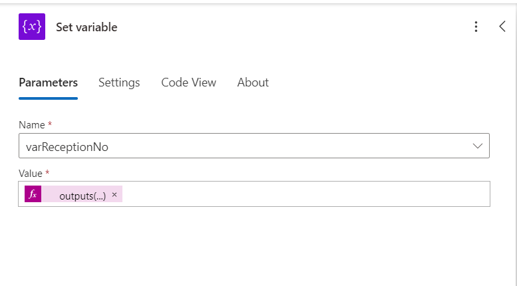This screenshot has height=286, width=517.
Task: Collapse the panel with the left chevron
Action: coord(502,27)
